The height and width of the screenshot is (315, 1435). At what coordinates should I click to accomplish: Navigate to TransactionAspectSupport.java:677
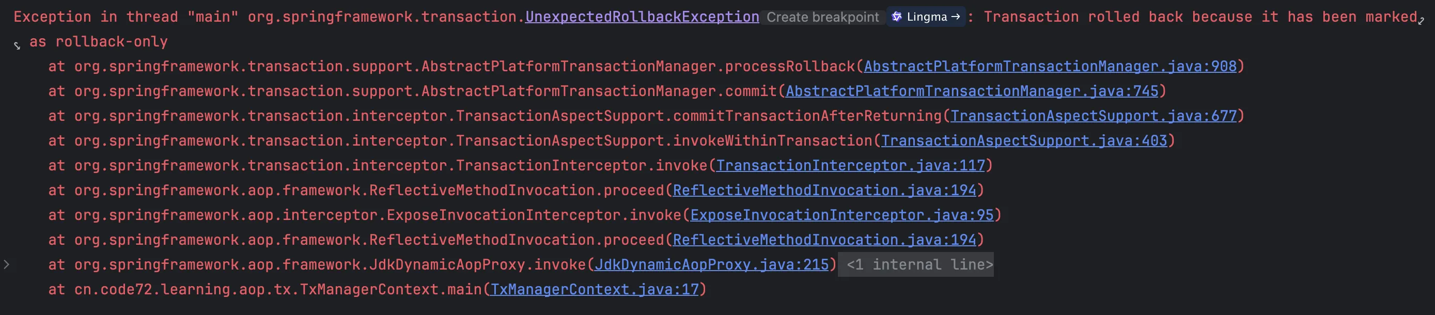1093,116
